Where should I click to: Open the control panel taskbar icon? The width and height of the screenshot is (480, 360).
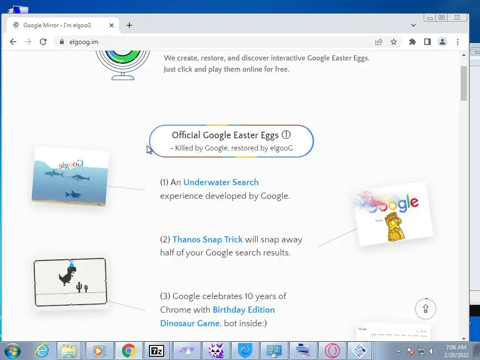coord(274,351)
